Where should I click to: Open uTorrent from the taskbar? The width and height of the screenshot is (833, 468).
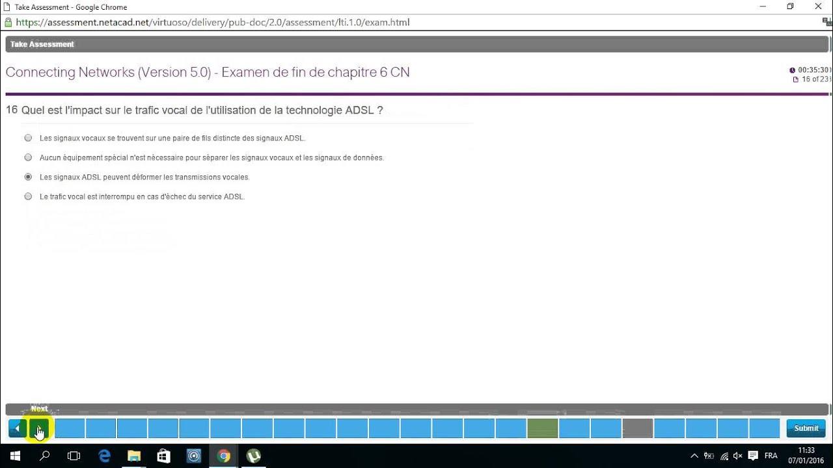click(x=254, y=456)
